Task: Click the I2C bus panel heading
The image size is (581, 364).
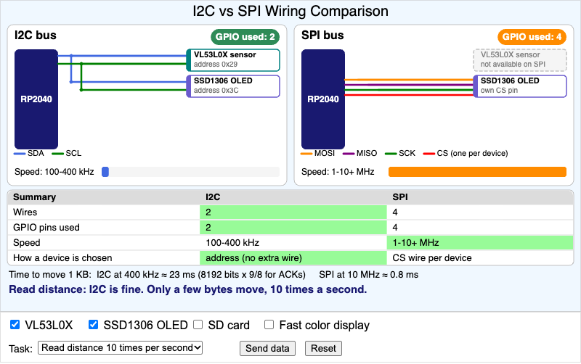Action: point(36,35)
